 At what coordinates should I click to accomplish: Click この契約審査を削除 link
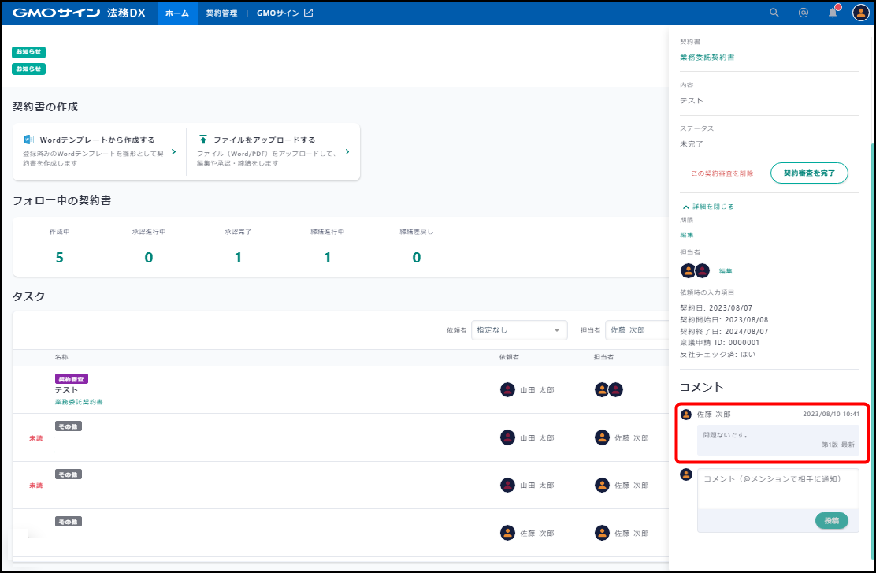click(x=722, y=173)
